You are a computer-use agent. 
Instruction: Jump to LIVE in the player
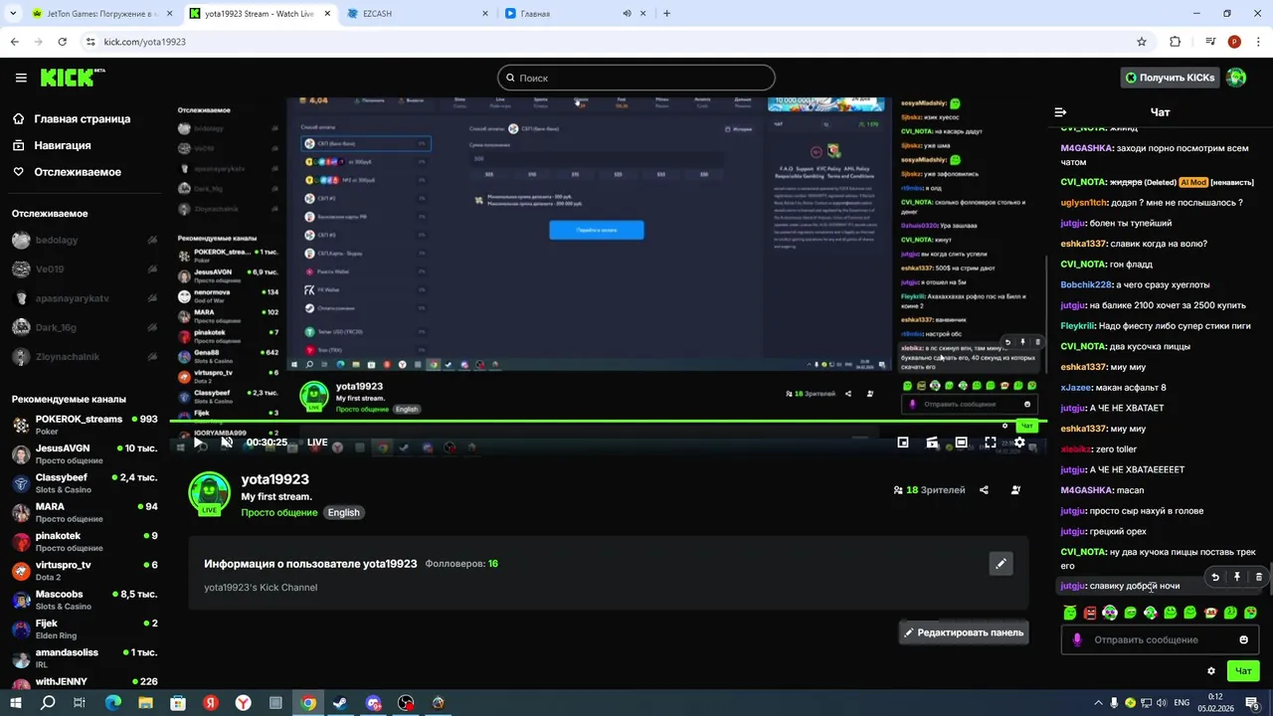tap(317, 443)
